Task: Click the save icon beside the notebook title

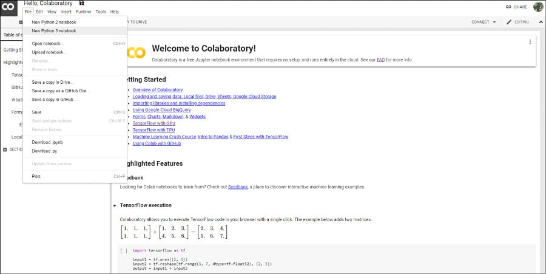Action: (x=82, y=4)
